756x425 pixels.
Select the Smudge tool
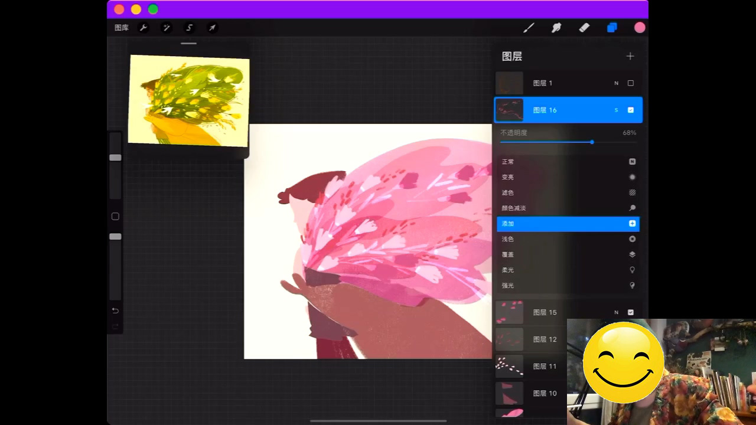point(556,28)
